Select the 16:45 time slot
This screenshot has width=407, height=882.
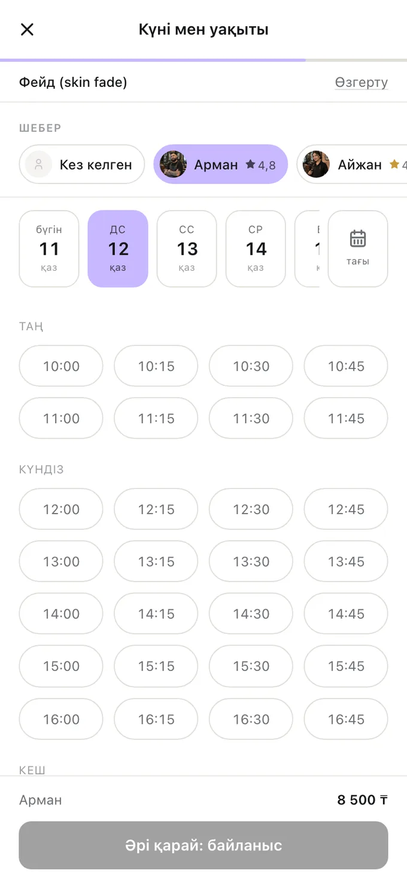pyautogui.click(x=346, y=719)
